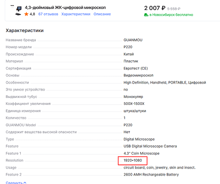Collapse specs via the Свернуть chevron
This screenshot has height=184, width=220.
[x=25, y=183]
